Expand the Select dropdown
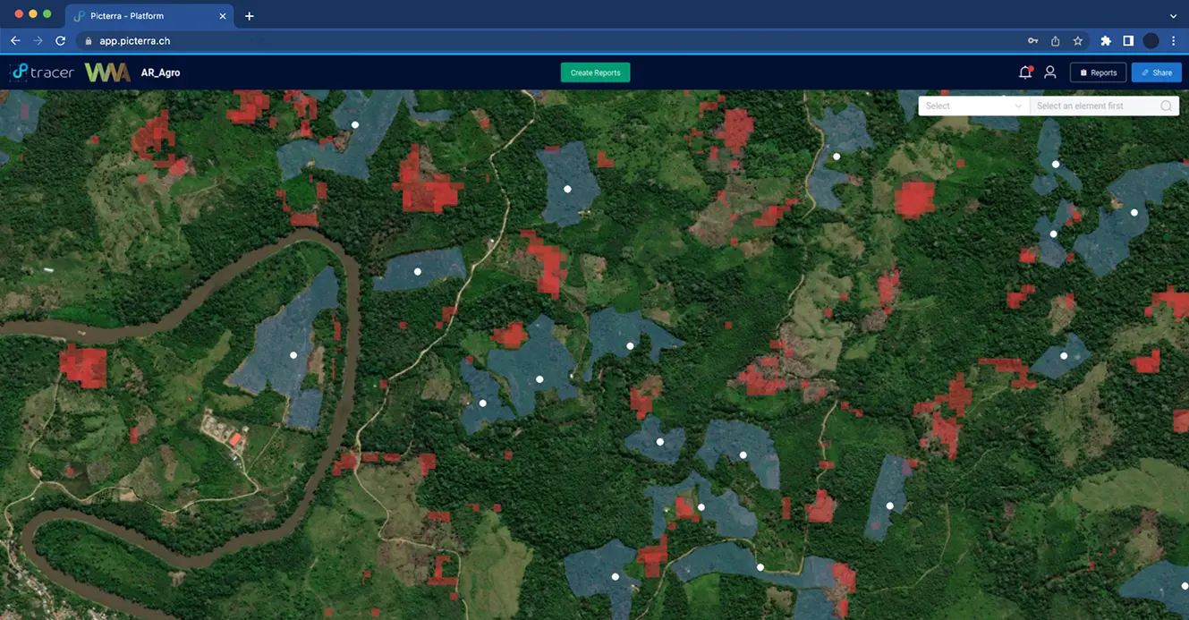Screen dimensions: 1189x620 coord(973,106)
